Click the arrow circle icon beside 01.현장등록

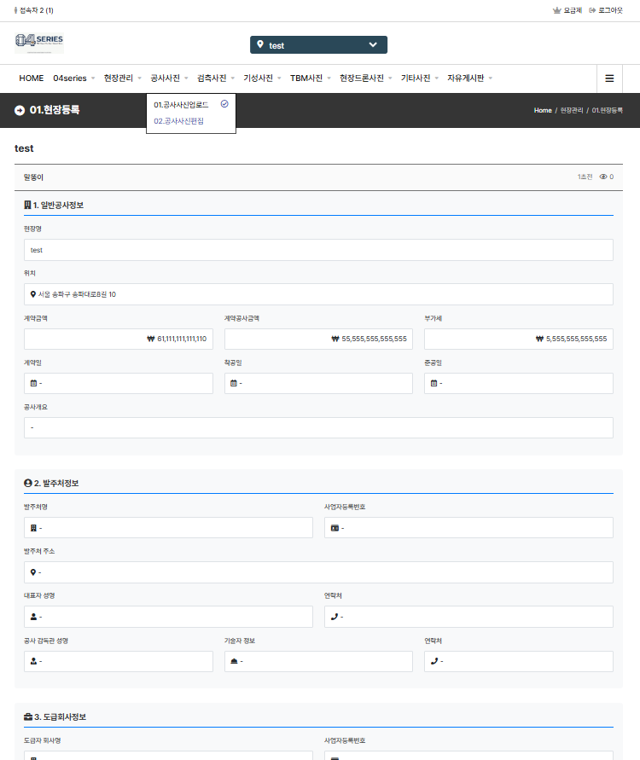pyautogui.click(x=20, y=111)
